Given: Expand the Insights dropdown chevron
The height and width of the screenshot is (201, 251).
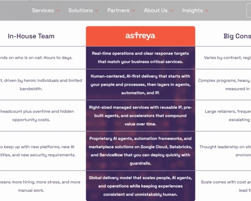Looking at the screenshot, I should pos(207,10).
